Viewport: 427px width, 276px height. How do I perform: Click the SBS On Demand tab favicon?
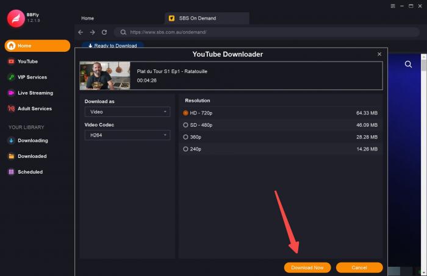pos(171,18)
